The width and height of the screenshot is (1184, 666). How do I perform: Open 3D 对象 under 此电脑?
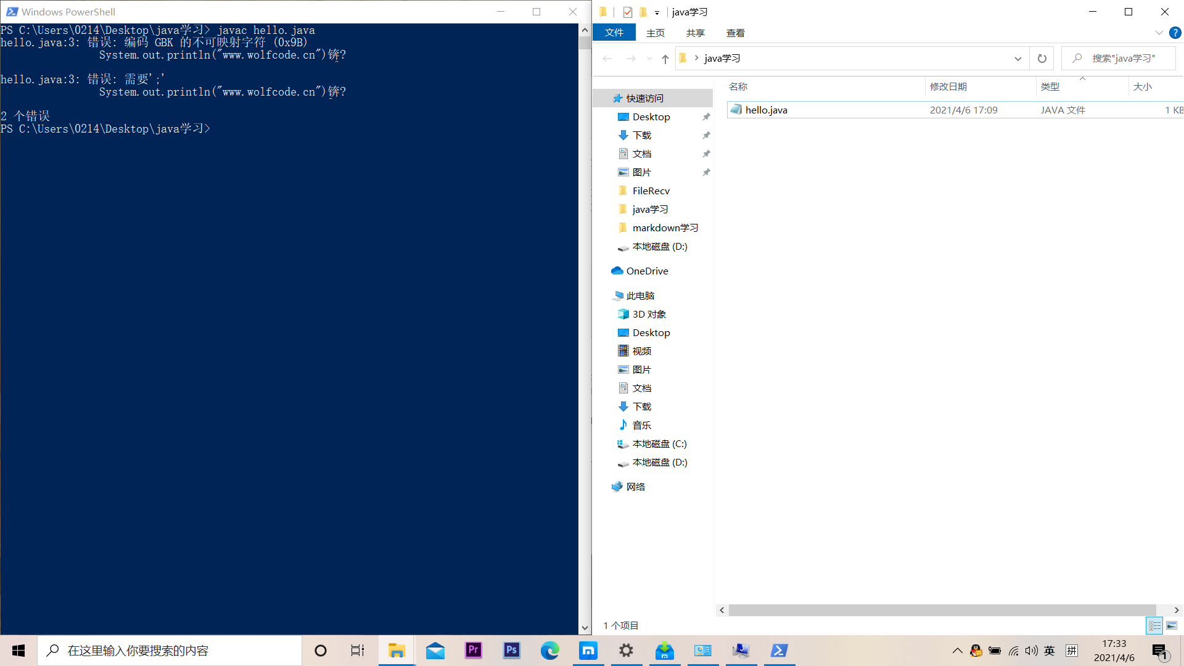[x=649, y=314]
